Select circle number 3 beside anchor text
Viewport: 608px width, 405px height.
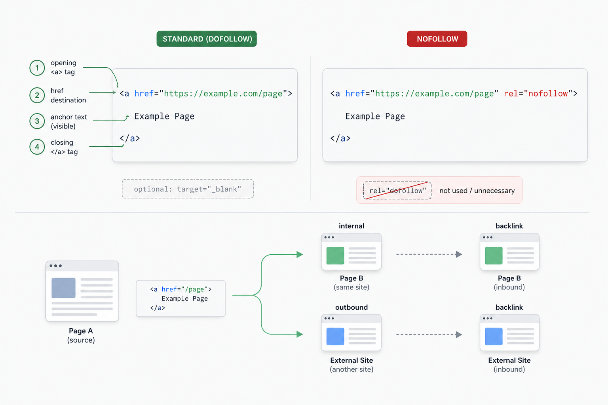click(x=37, y=121)
